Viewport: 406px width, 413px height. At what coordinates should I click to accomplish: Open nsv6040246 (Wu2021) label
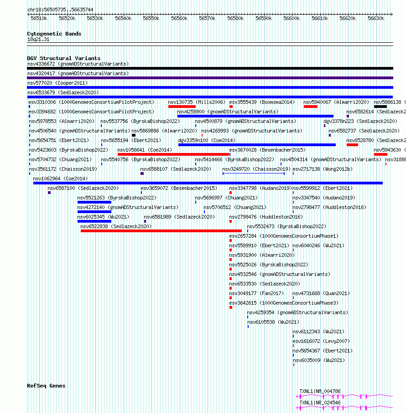(x=319, y=245)
